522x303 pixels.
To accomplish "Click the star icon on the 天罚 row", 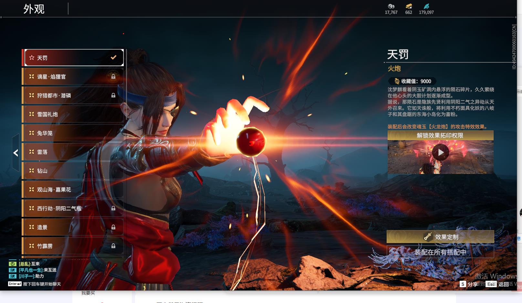I will (32, 58).
